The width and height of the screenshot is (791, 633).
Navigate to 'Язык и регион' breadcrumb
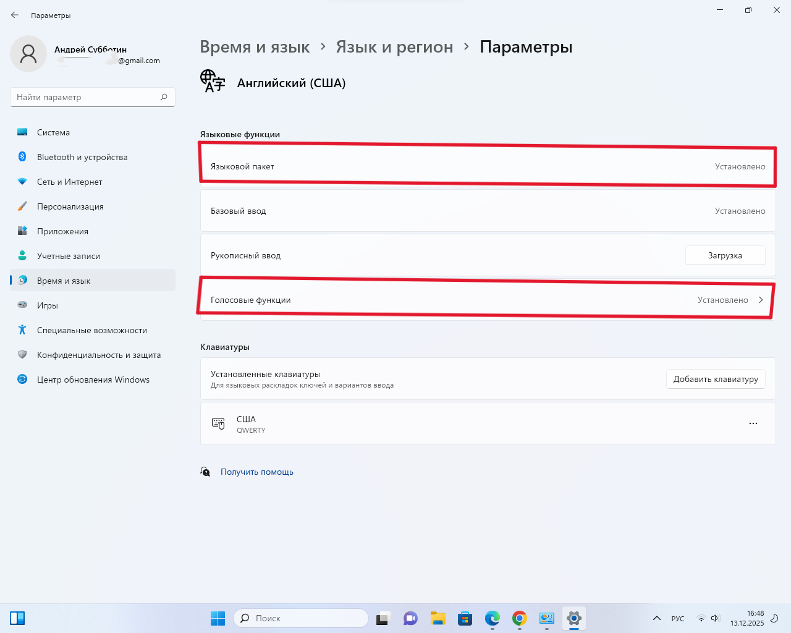394,47
